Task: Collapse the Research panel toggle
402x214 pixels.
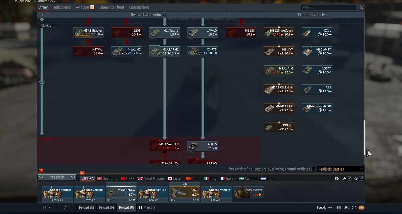Action: pyautogui.click(x=57, y=177)
